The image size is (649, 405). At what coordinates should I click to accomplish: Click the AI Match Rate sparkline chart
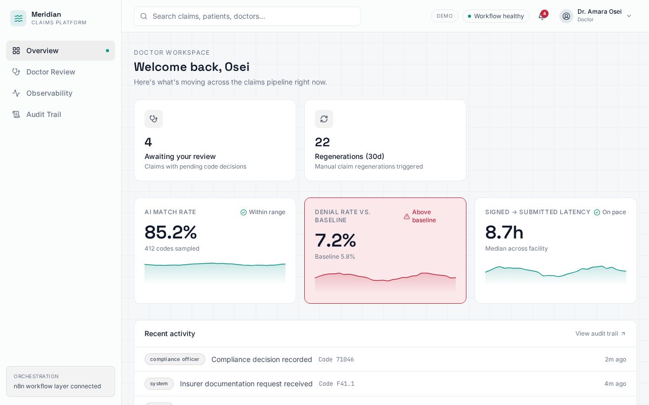(215, 273)
